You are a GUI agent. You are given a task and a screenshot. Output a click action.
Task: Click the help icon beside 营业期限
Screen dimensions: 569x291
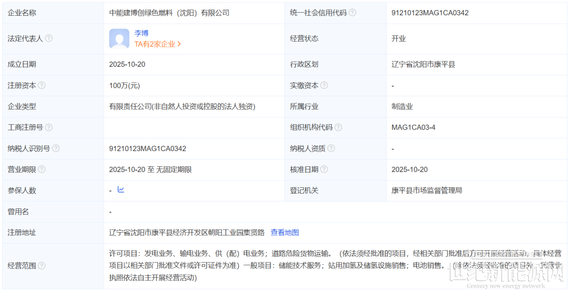(x=42, y=169)
